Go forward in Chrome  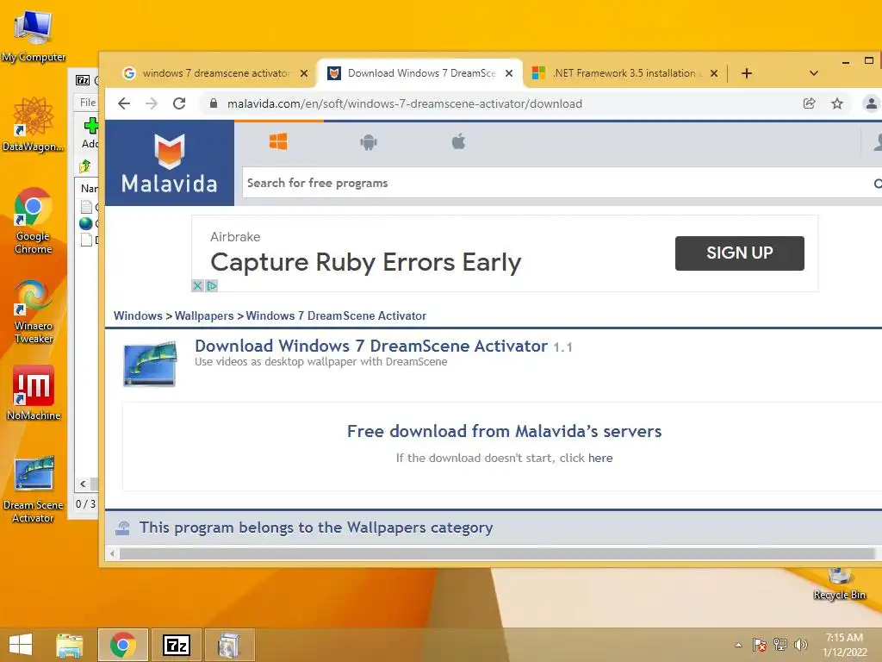coord(152,103)
